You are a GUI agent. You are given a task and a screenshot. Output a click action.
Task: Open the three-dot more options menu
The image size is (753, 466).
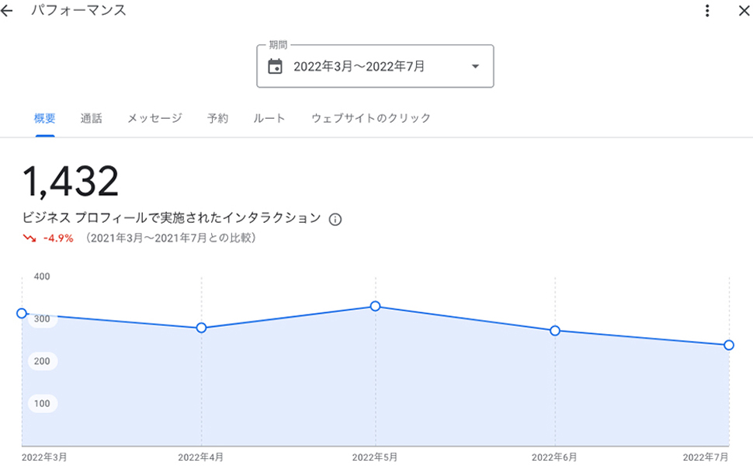(707, 11)
